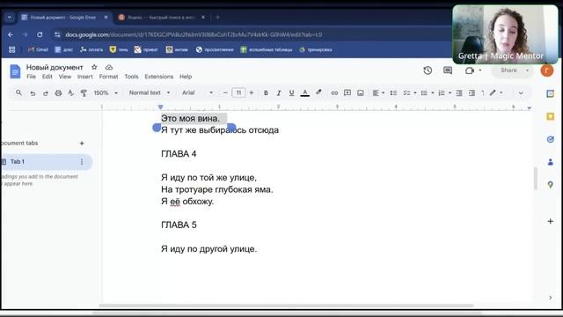Show all comments panel

[448, 70]
